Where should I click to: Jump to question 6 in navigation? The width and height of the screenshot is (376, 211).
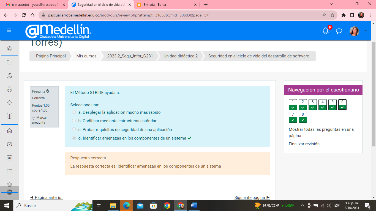click(x=342, y=105)
